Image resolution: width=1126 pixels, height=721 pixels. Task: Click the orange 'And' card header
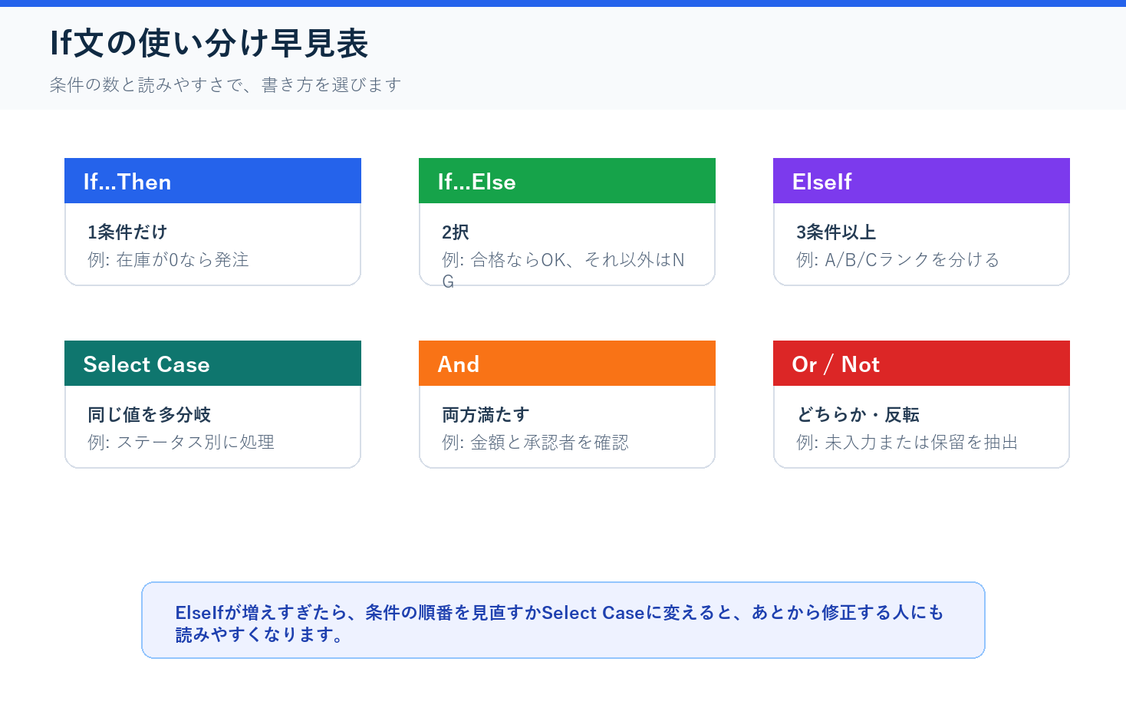(567, 364)
